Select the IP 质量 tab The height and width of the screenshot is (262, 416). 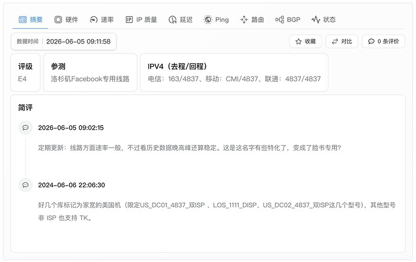click(141, 20)
